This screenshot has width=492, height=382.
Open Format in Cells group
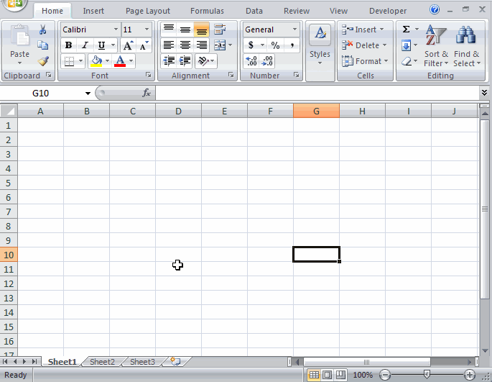pos(366,61)
